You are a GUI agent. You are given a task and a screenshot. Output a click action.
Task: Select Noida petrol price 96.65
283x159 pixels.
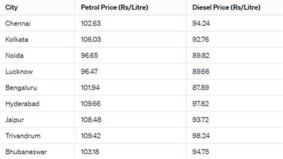click(x=89, y=55)
